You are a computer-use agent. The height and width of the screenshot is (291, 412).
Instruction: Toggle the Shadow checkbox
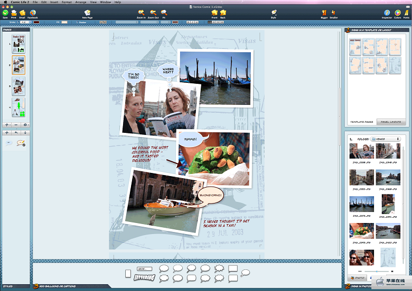point(77,22)
